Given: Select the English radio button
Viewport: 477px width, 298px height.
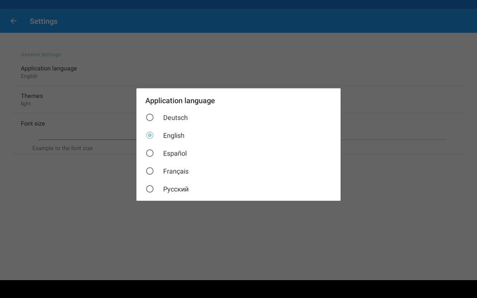Looking at the screenshot, I should tap(150, 135).
